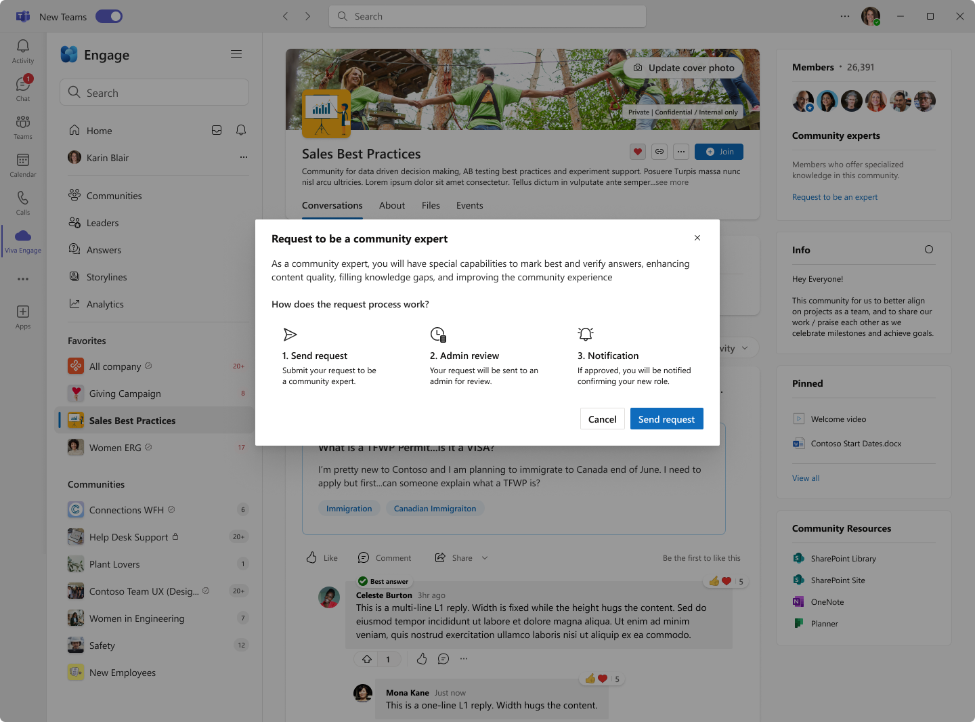Open more apps ellipsis in left rail
This screenshot has height=722, width=975.
(23, 279)
